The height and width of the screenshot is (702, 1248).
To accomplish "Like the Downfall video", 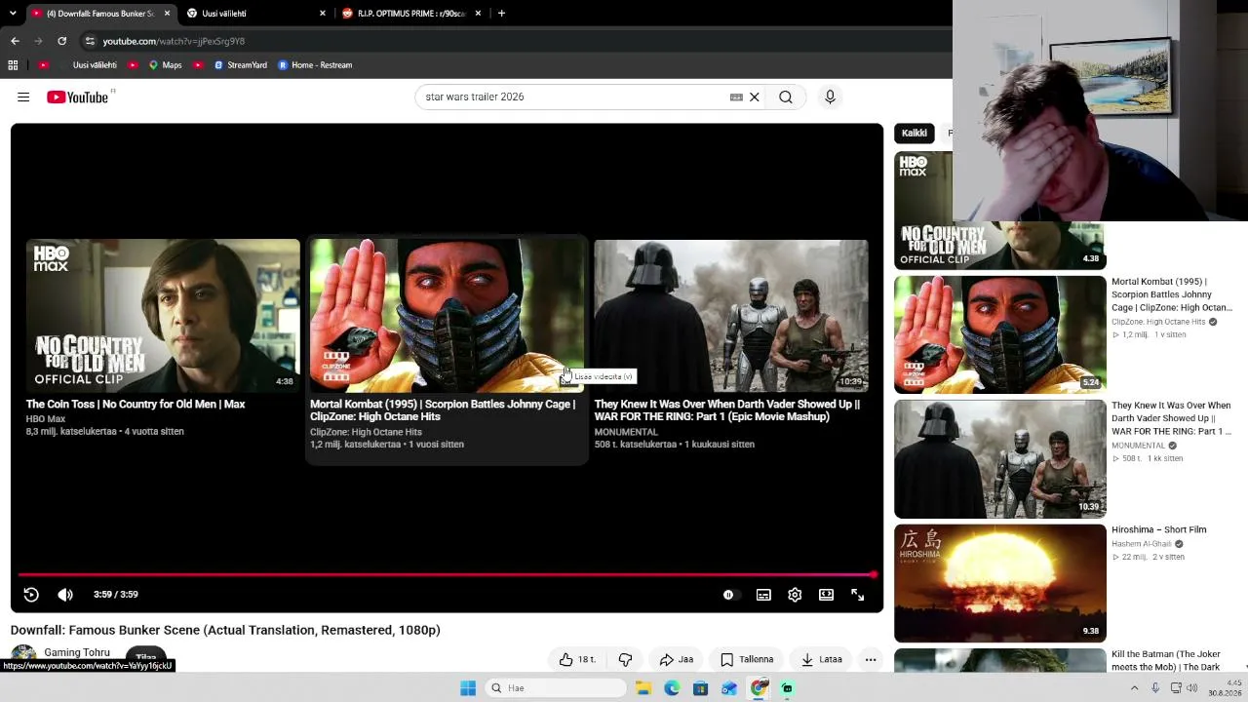I will click(577, 659).
